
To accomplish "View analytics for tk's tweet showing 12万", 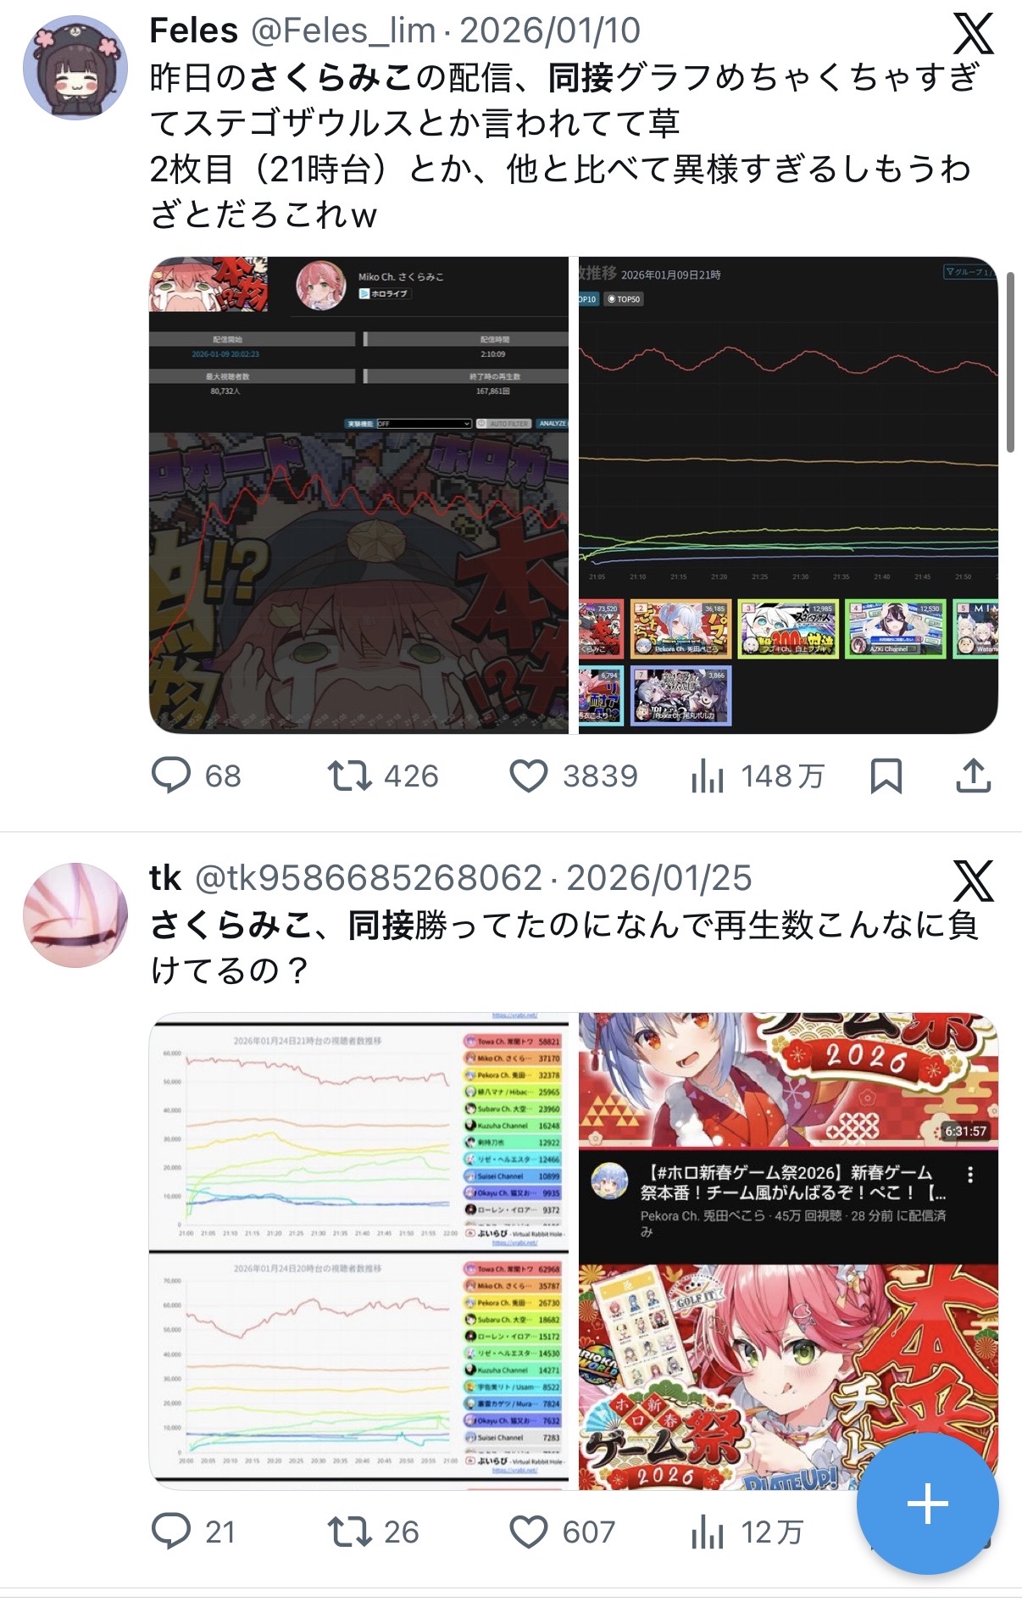I will coord(707,1532).
